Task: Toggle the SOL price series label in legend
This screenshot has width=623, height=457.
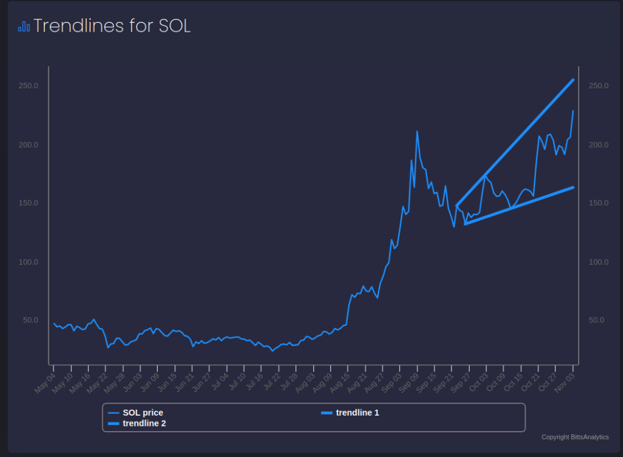Action: [x=142, y=413]
